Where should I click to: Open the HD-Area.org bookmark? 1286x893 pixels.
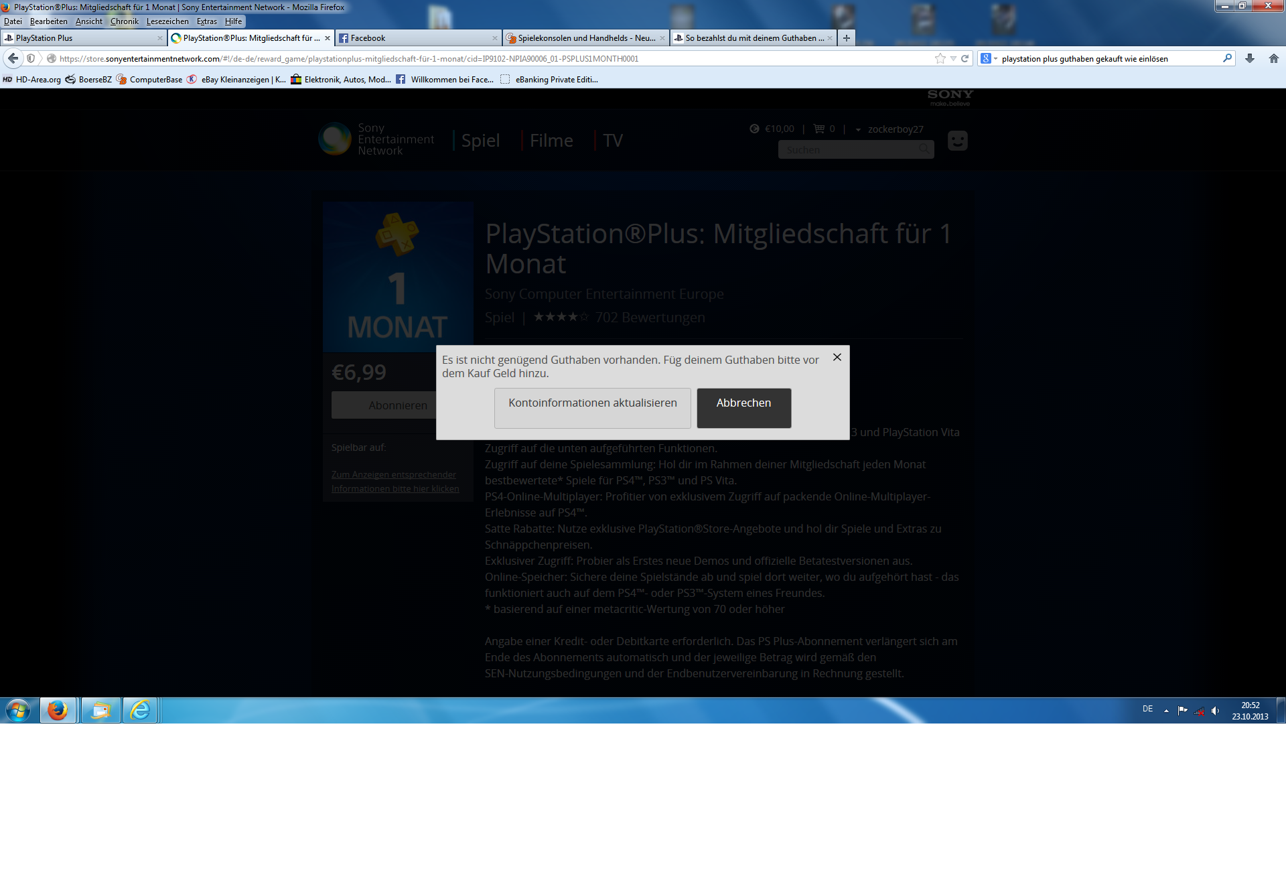(x=32, y=80)
